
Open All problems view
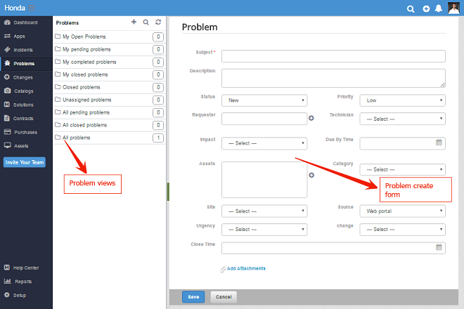point(109,138)
